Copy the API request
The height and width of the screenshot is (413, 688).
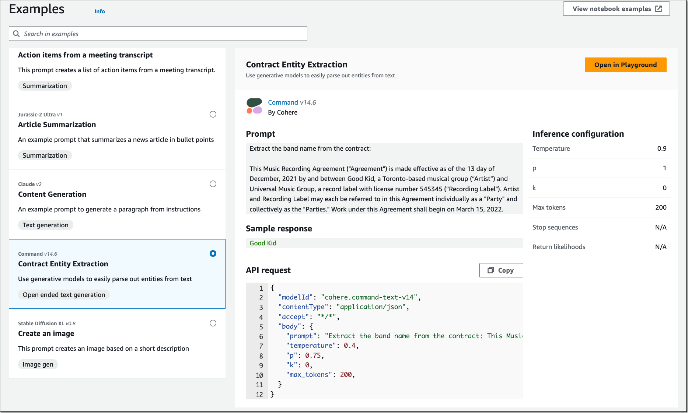pyautogui.click(x=501, y=270)
